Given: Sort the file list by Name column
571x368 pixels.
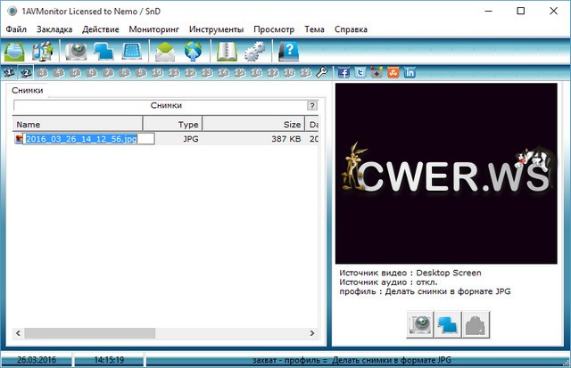Looking at the screenshot, I should click(x=78, y=125).
